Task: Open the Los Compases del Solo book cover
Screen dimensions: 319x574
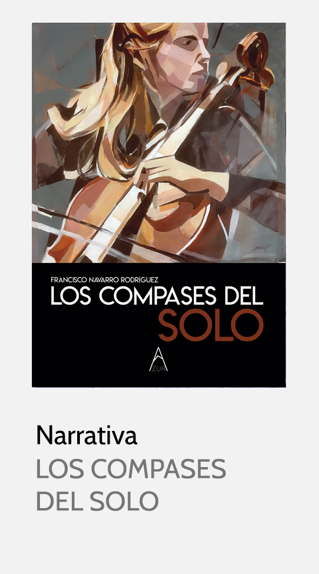Action: tap(159, 205)
